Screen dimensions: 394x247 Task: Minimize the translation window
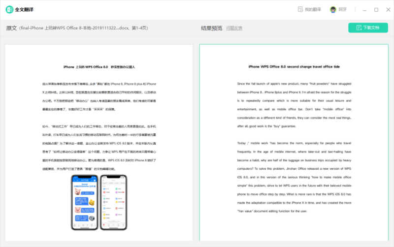pos(364,10)
